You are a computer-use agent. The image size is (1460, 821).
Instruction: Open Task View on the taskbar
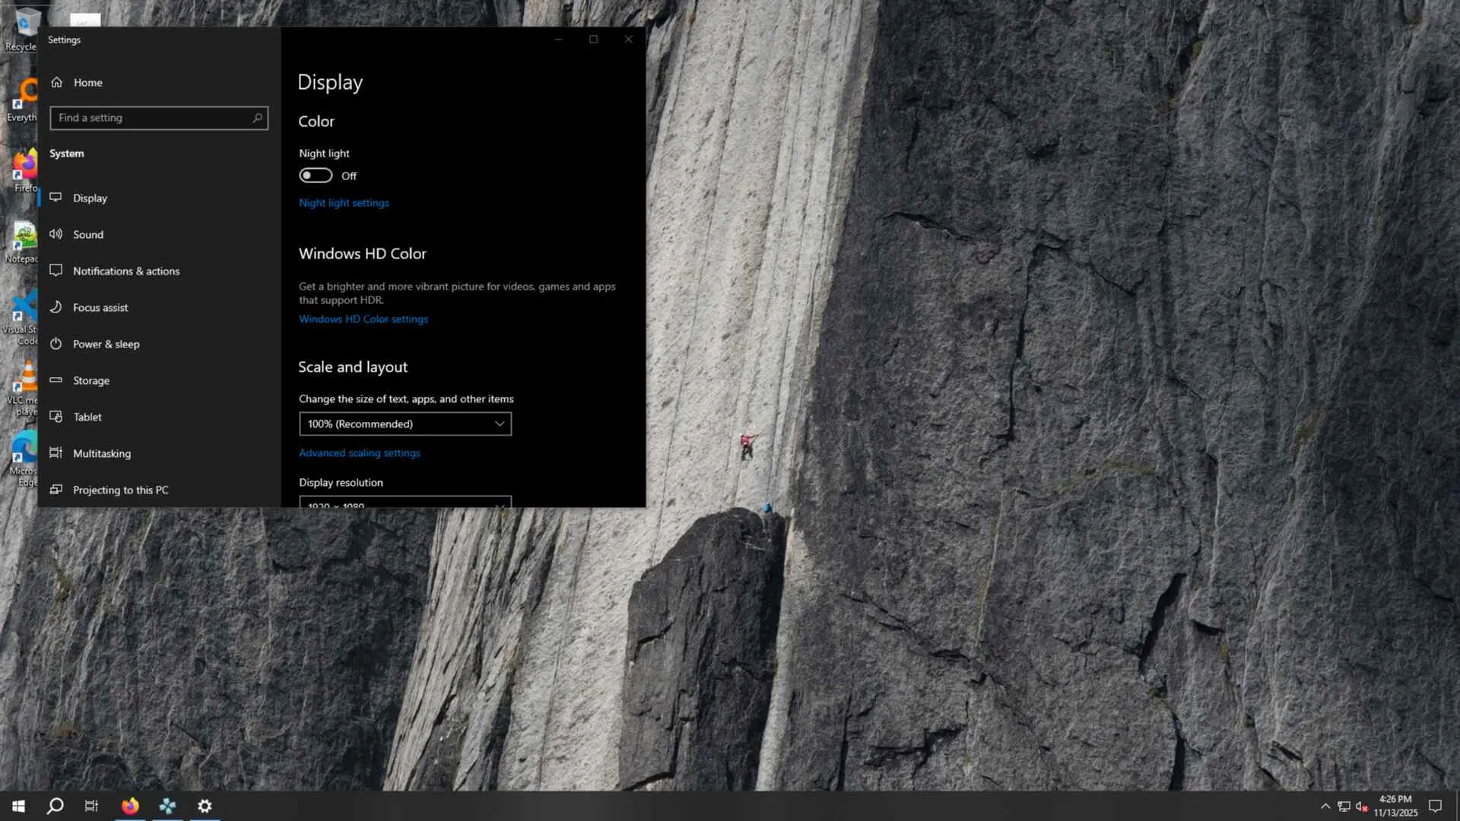click(91, 806)
